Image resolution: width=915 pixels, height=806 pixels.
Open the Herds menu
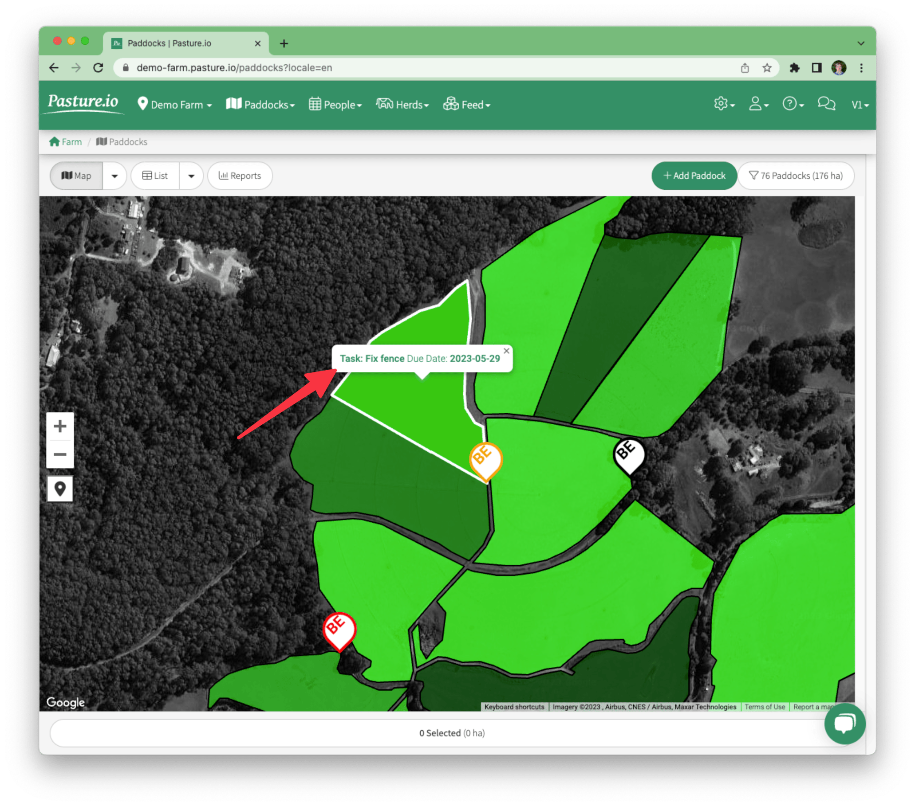click(402, 105)
